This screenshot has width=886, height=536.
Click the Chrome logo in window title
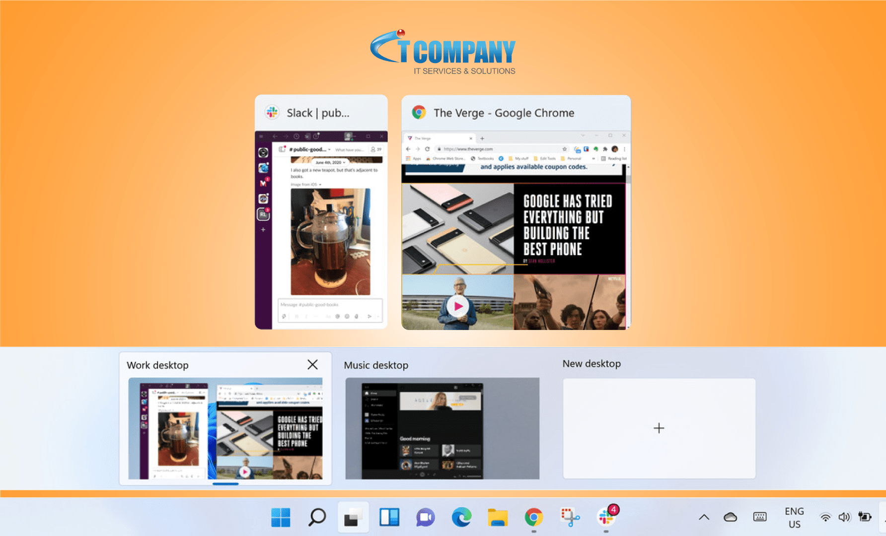pyautogui.click(x=419, y=113)
